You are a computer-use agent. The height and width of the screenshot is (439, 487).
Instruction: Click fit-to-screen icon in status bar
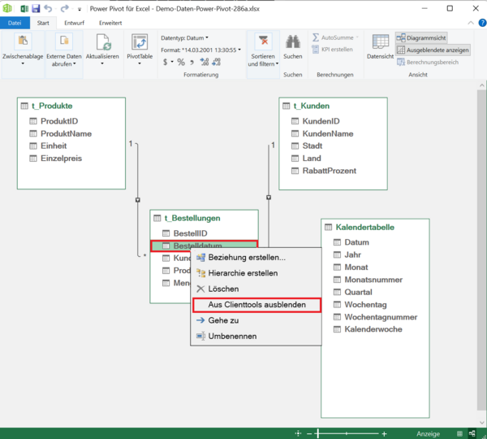click(299, 433)
